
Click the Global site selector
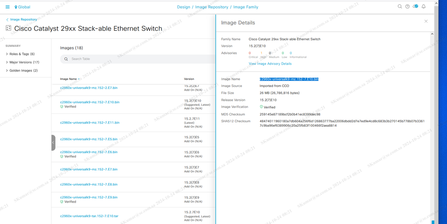point(22,7)
